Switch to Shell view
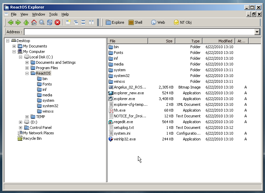This screenshot has height=193, width=265. (x=135, y=22)
